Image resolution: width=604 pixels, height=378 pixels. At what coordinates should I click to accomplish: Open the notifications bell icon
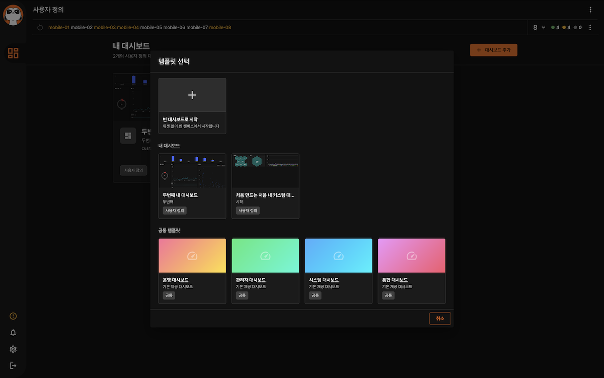point(13,333)
